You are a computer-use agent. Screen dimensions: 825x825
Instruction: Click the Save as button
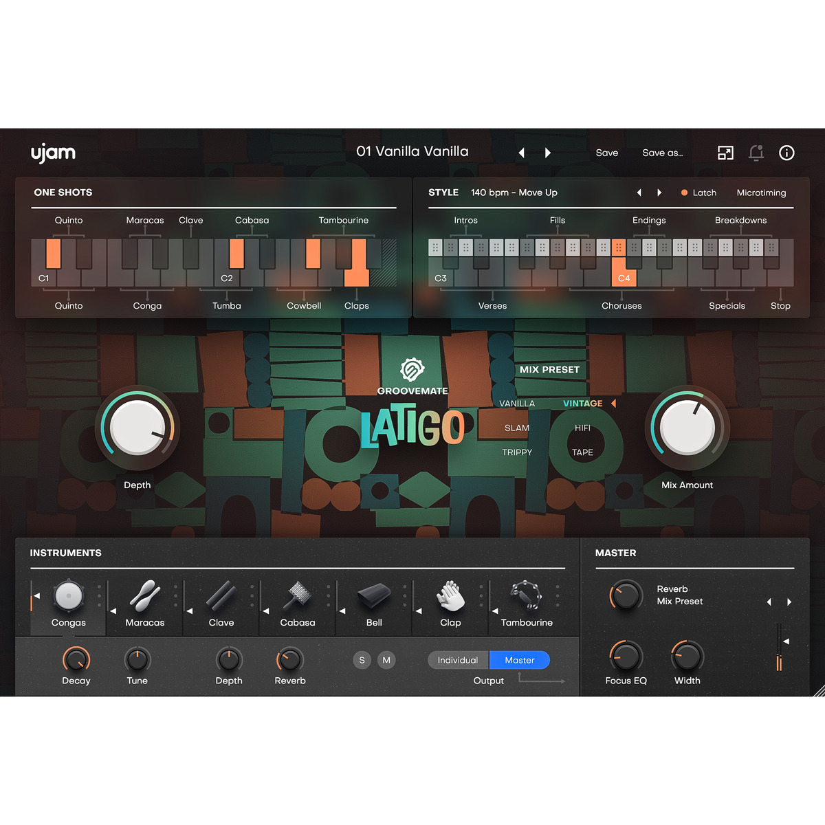(661, 153)
